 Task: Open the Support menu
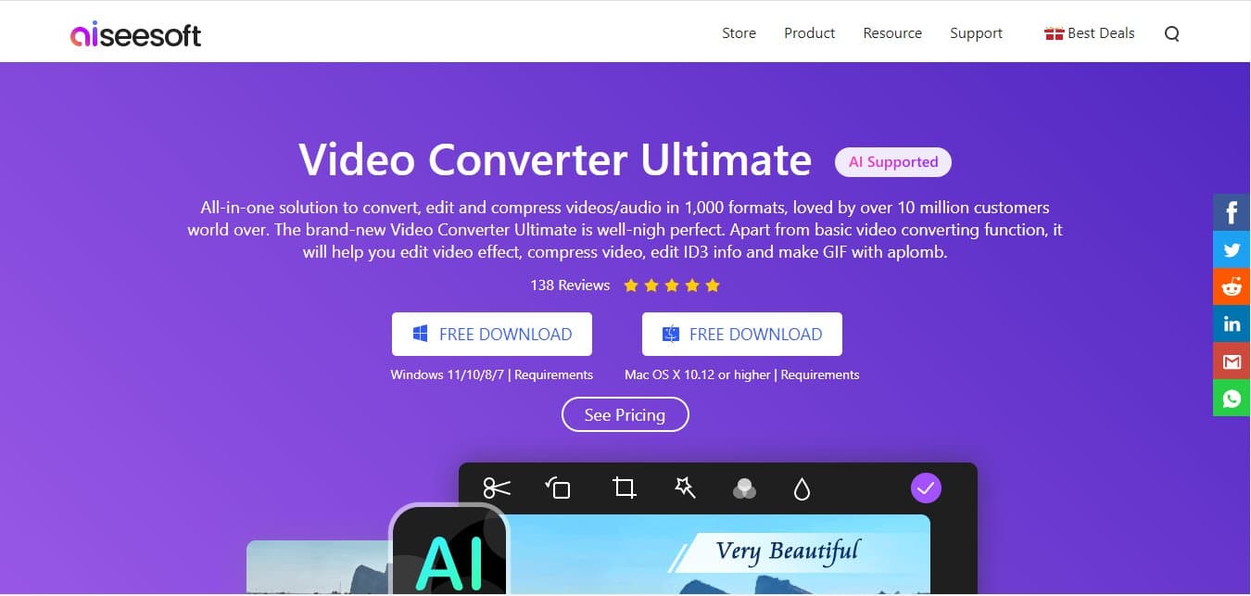tap(976, 33)
